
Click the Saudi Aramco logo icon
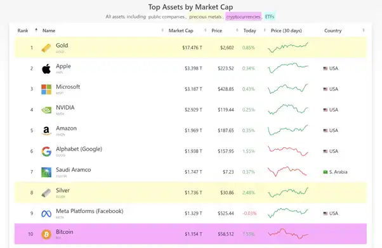pos(46,172)
